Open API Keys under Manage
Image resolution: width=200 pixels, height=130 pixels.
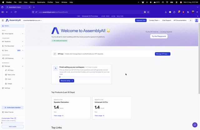point(10,70)
